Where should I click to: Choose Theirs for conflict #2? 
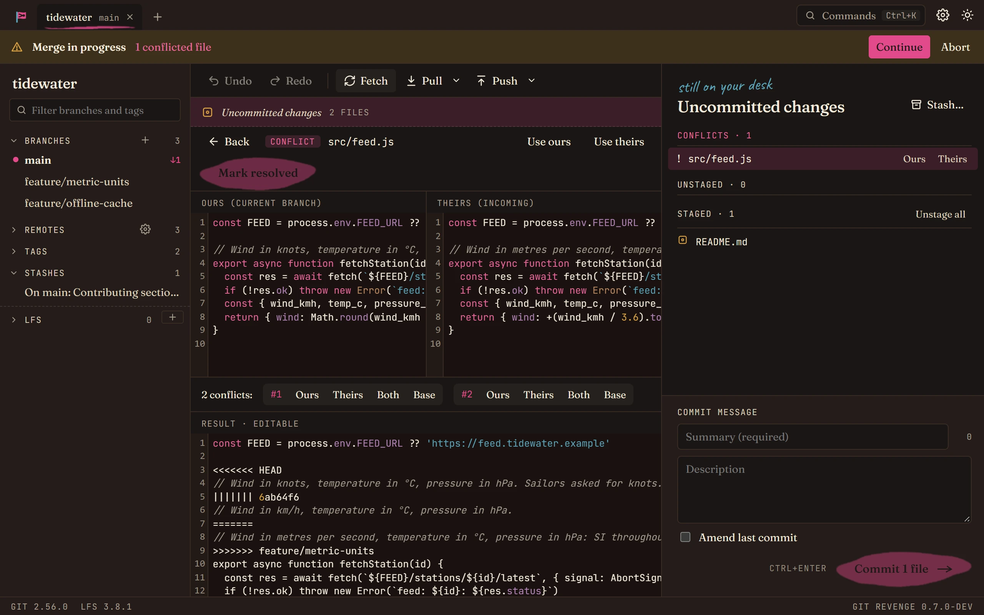[x=539, y=395]
